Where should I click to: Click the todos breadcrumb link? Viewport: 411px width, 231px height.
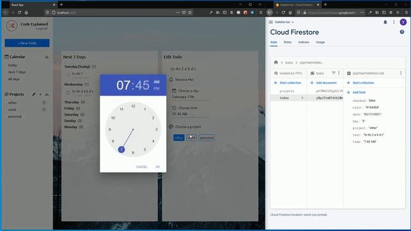tap(289, 63)
